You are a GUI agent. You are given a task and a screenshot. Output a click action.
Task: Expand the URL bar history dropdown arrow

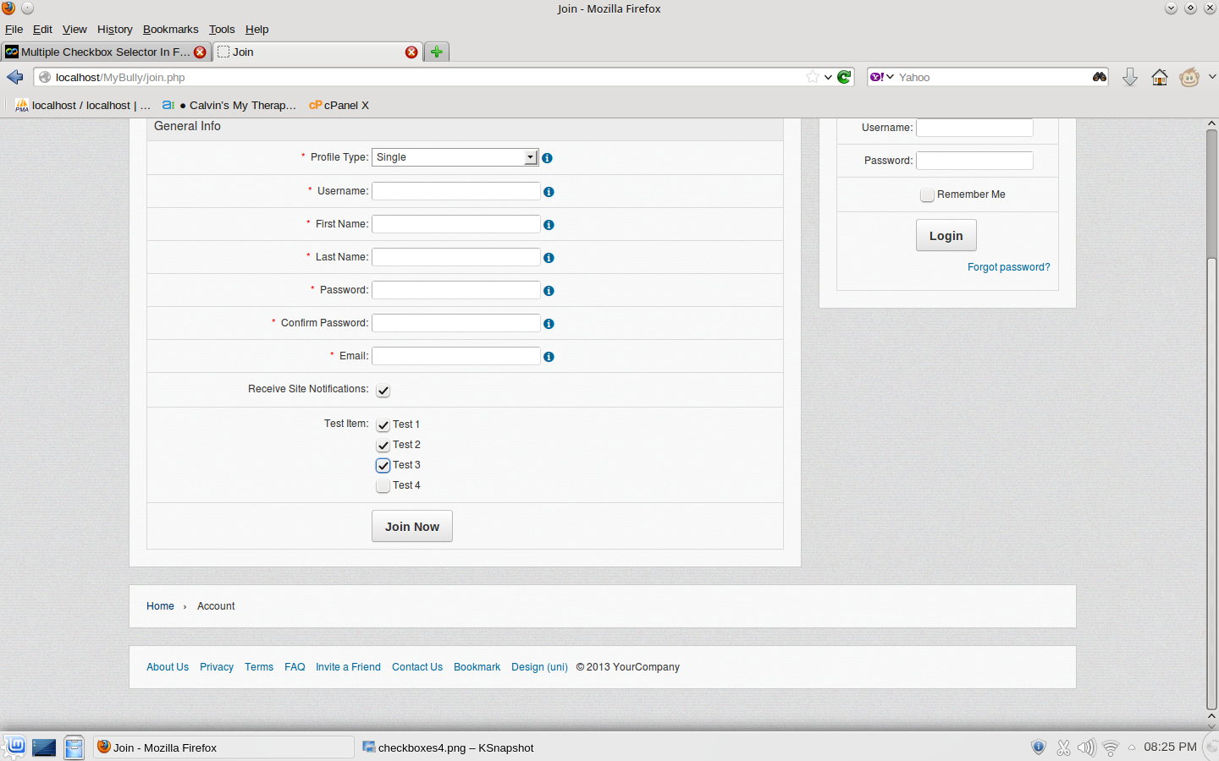828,77
